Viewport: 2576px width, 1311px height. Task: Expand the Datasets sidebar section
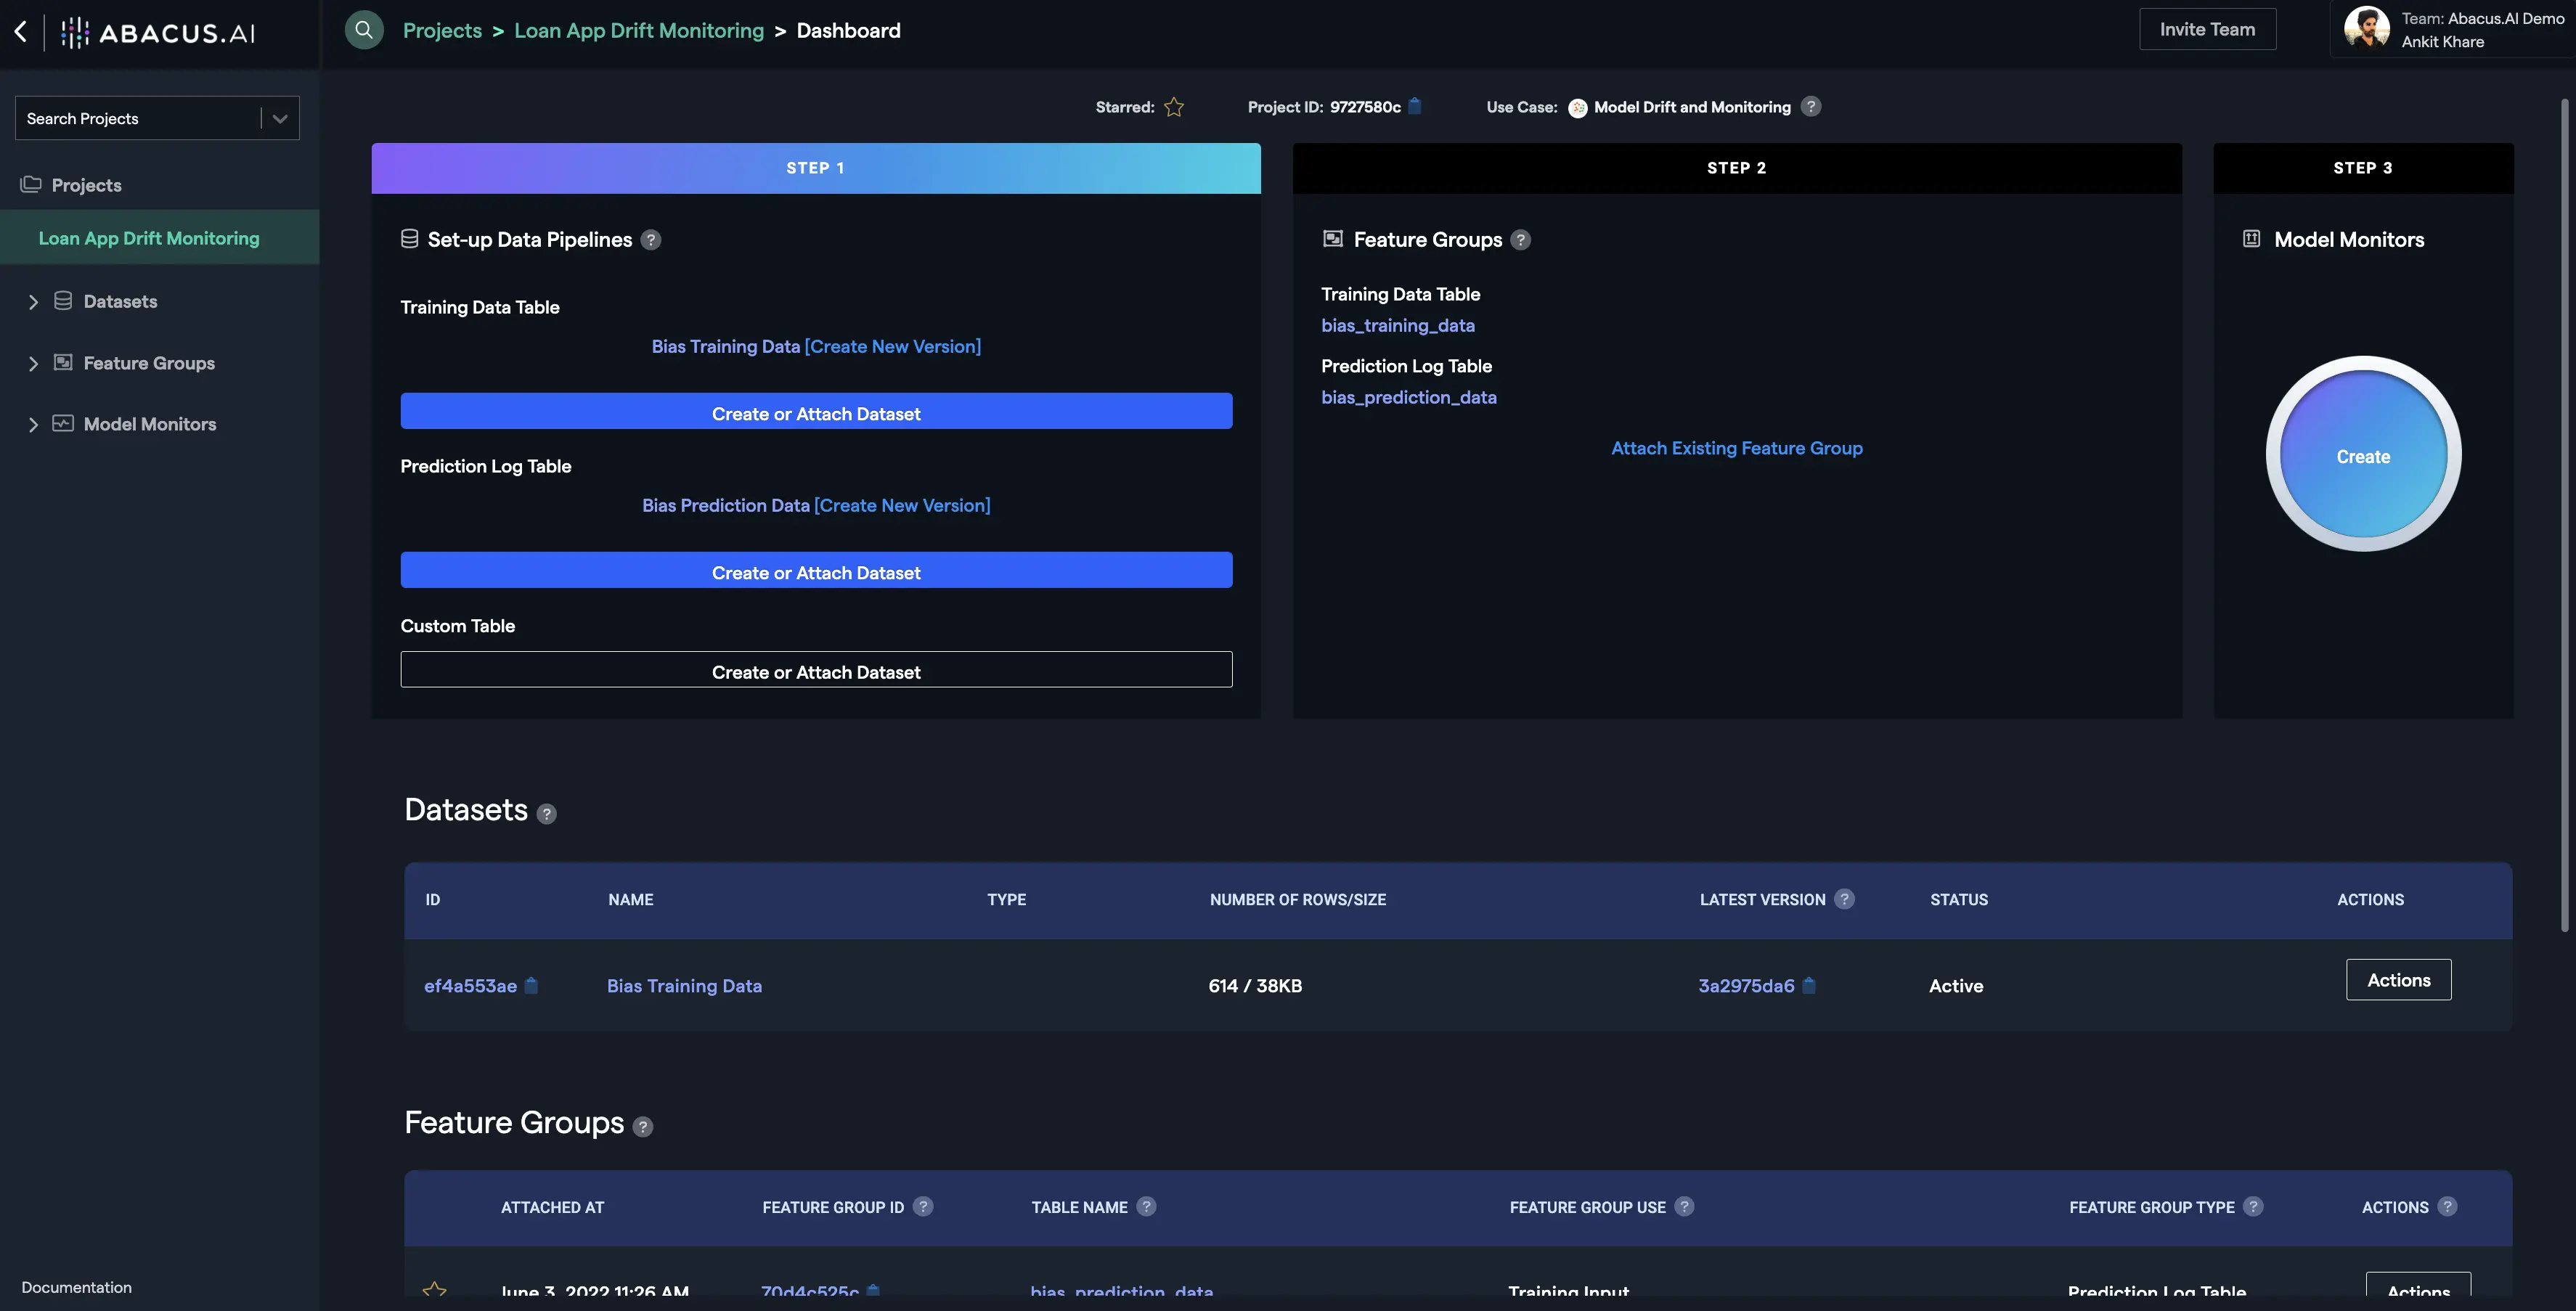click(33, 301)
